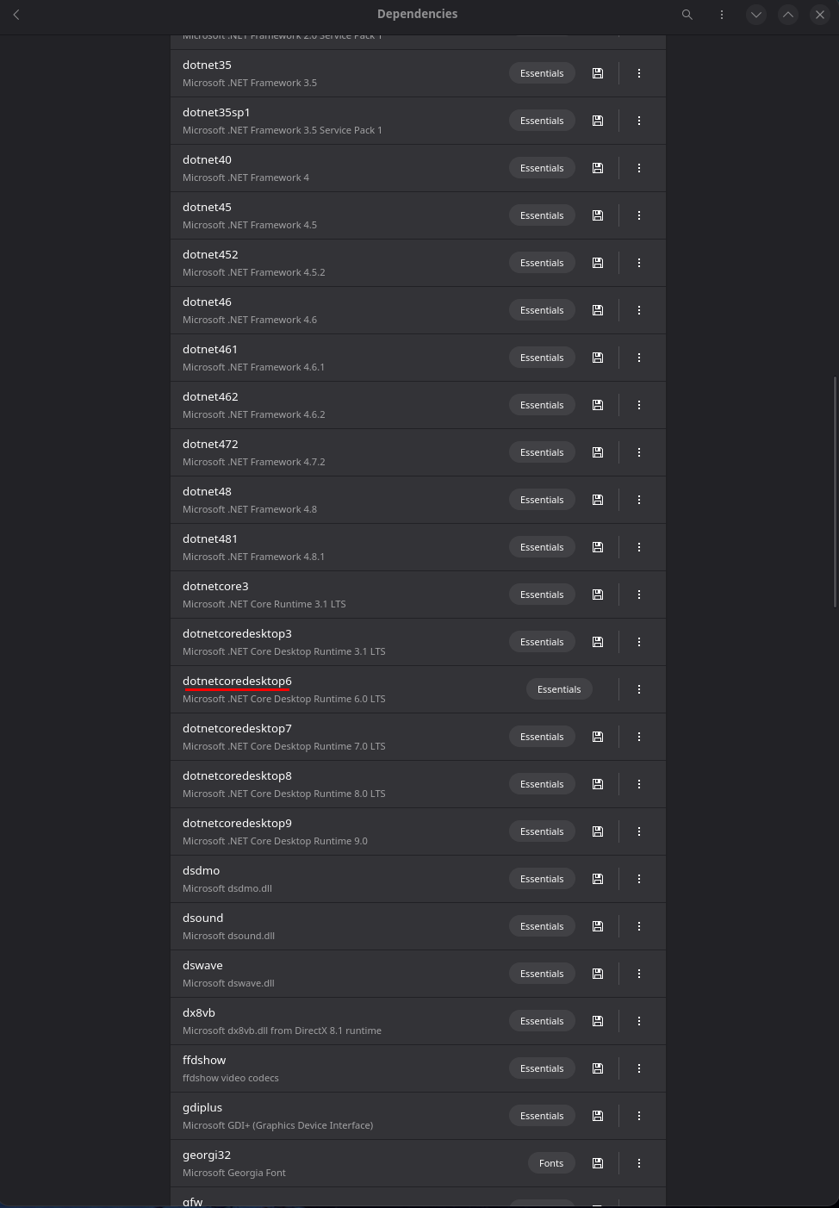
Task: Click the save icon for georgi32 font
Action: click(598, 1163)
